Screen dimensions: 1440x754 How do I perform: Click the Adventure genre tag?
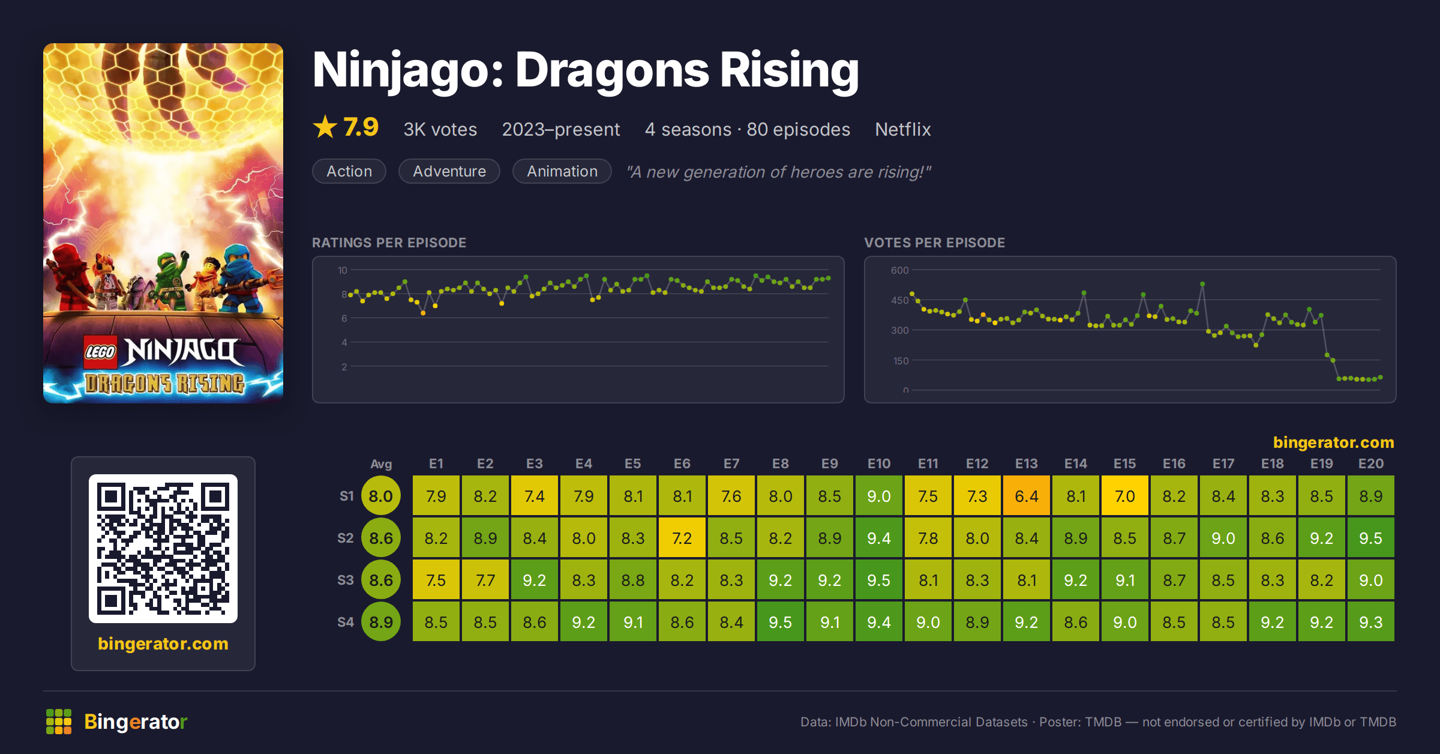pyautogui.click(x=449, y=171)
